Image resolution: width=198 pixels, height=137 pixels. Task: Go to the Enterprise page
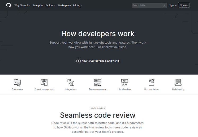point(38,5)
